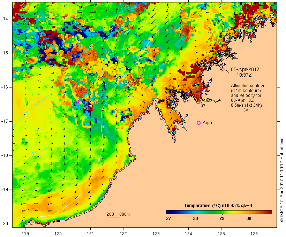Screen dimensions: 286x237
Task: Click the '200 1000m' depth legend label
Action: [x=118, y=214]
